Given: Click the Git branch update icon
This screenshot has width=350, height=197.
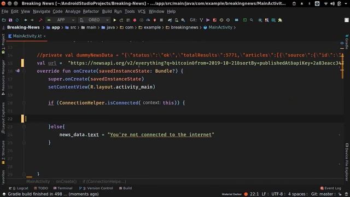Looking at the screenshot, I should (x=201, y=20).
